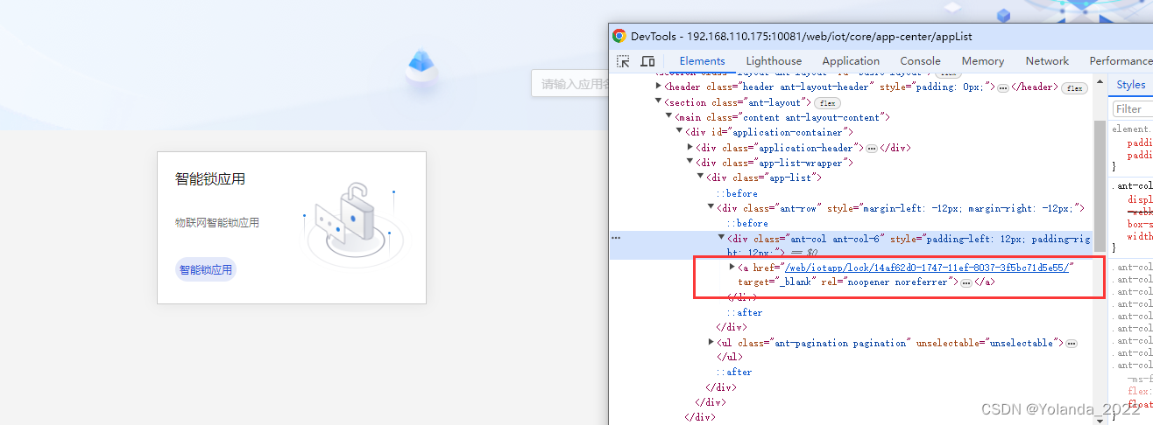Click the 物联网智能锁应用 description text

[x=217, y=223]
